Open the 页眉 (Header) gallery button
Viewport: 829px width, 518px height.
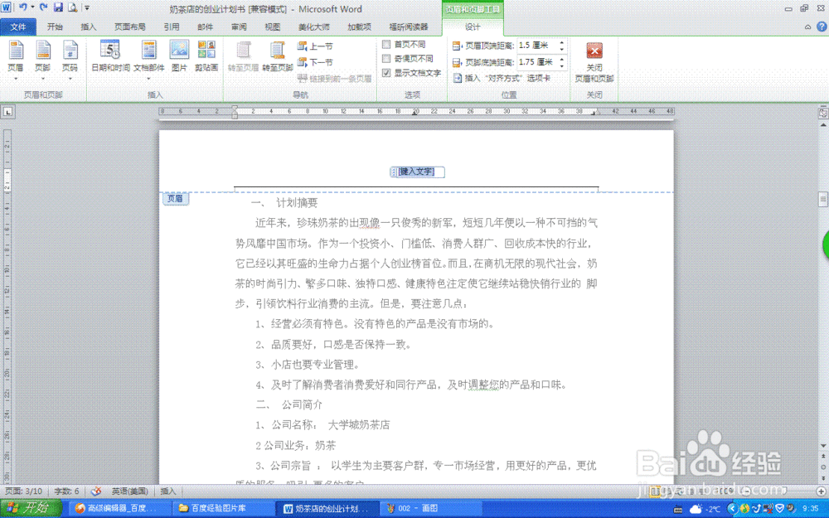[x=16, y=60]
